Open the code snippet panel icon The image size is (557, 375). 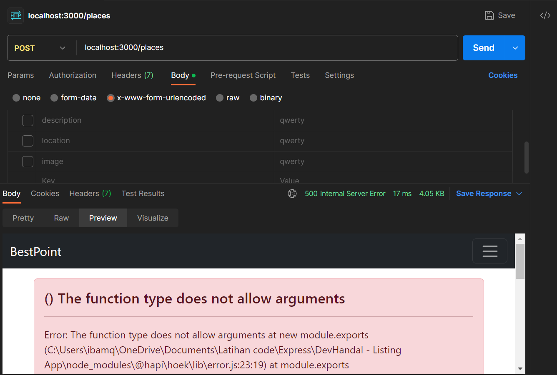tap(545, 15)
